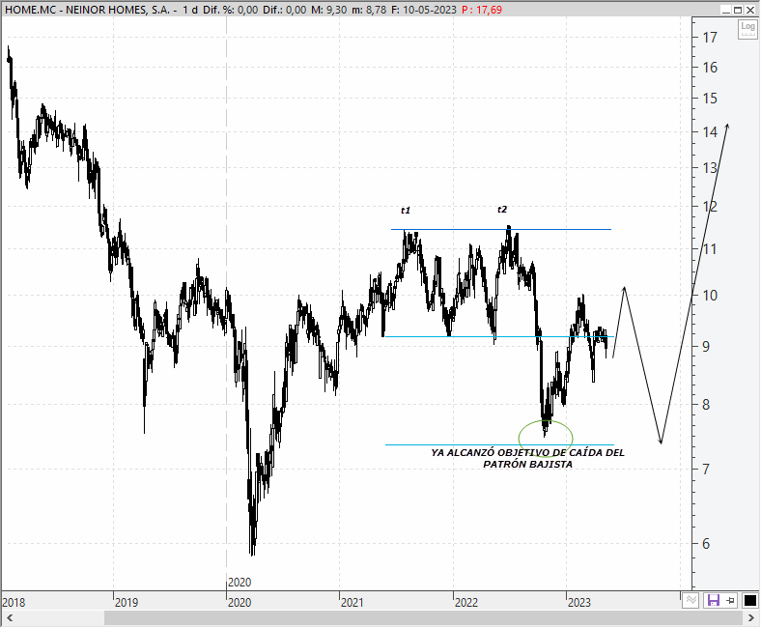Click the horizontal scrollbar thumb
The height and width of the screenshot is (628, 761).
(423, 618)
